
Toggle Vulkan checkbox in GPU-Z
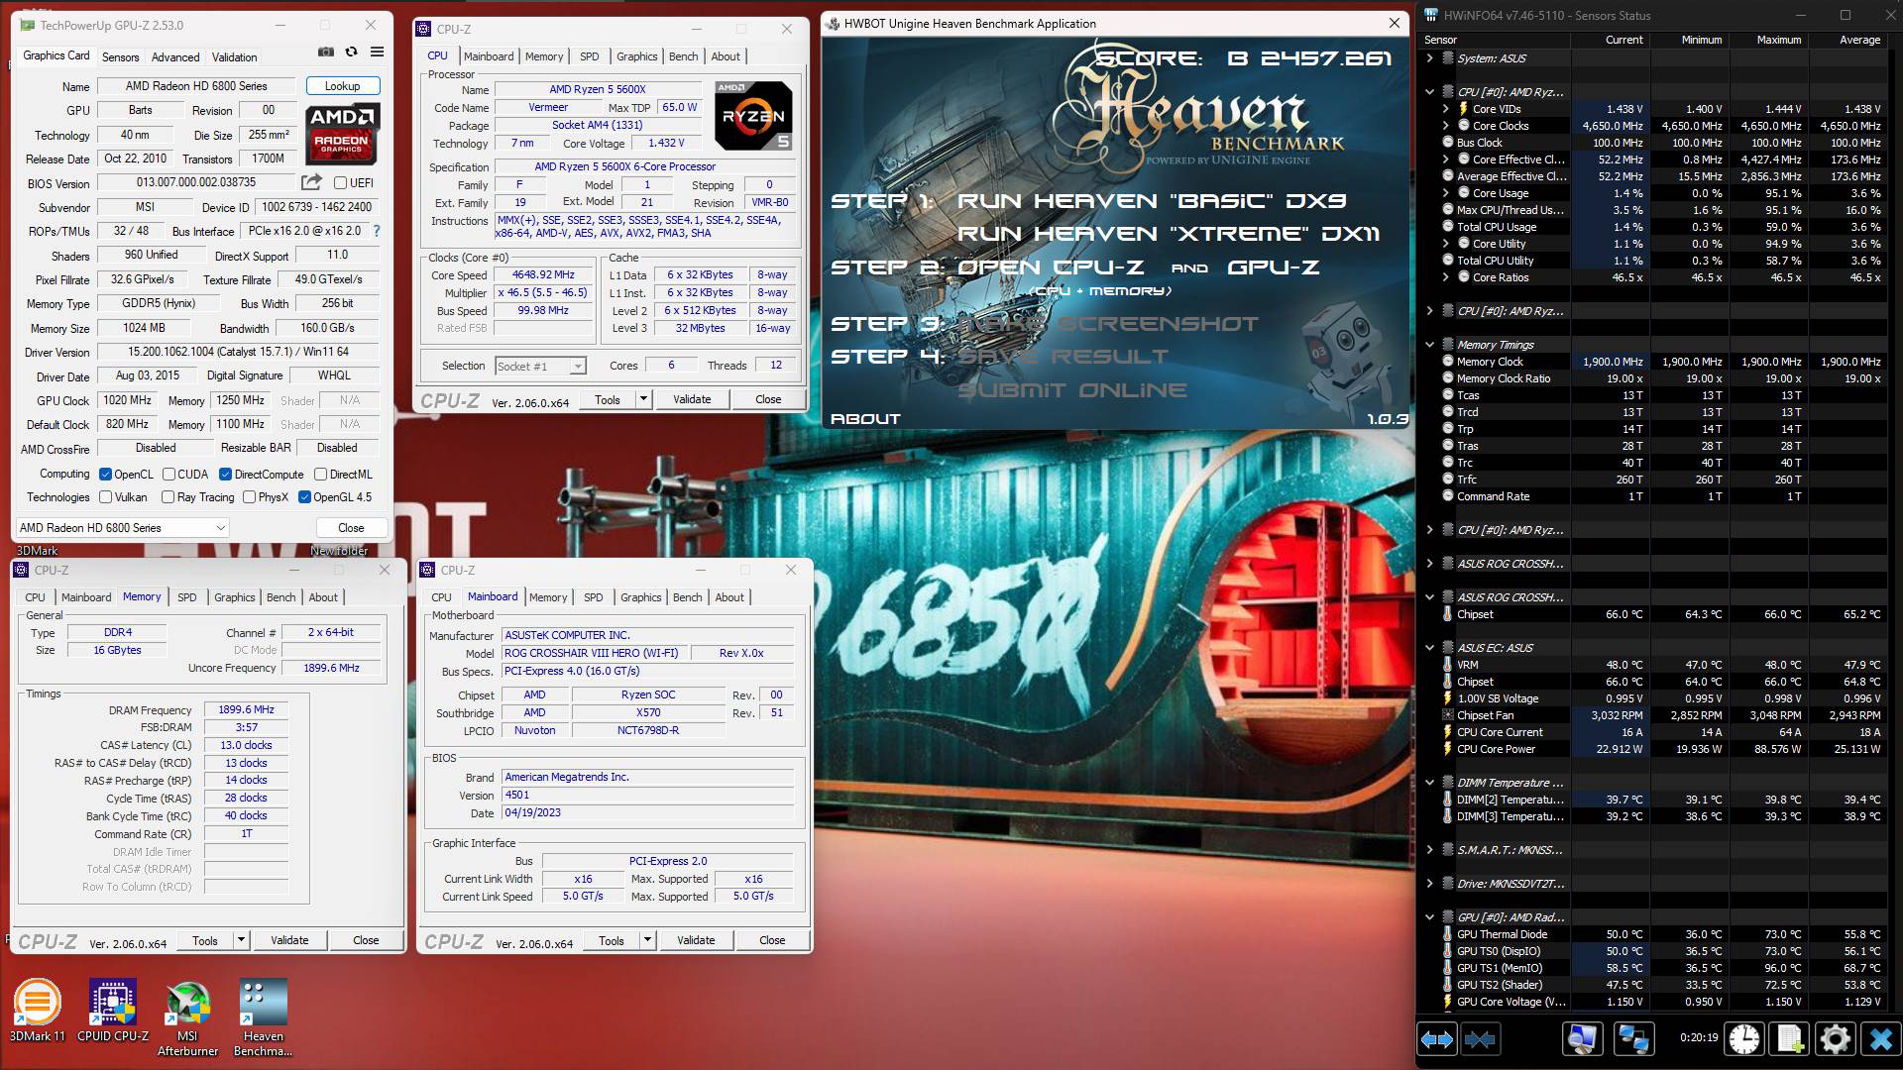point(106,497)
